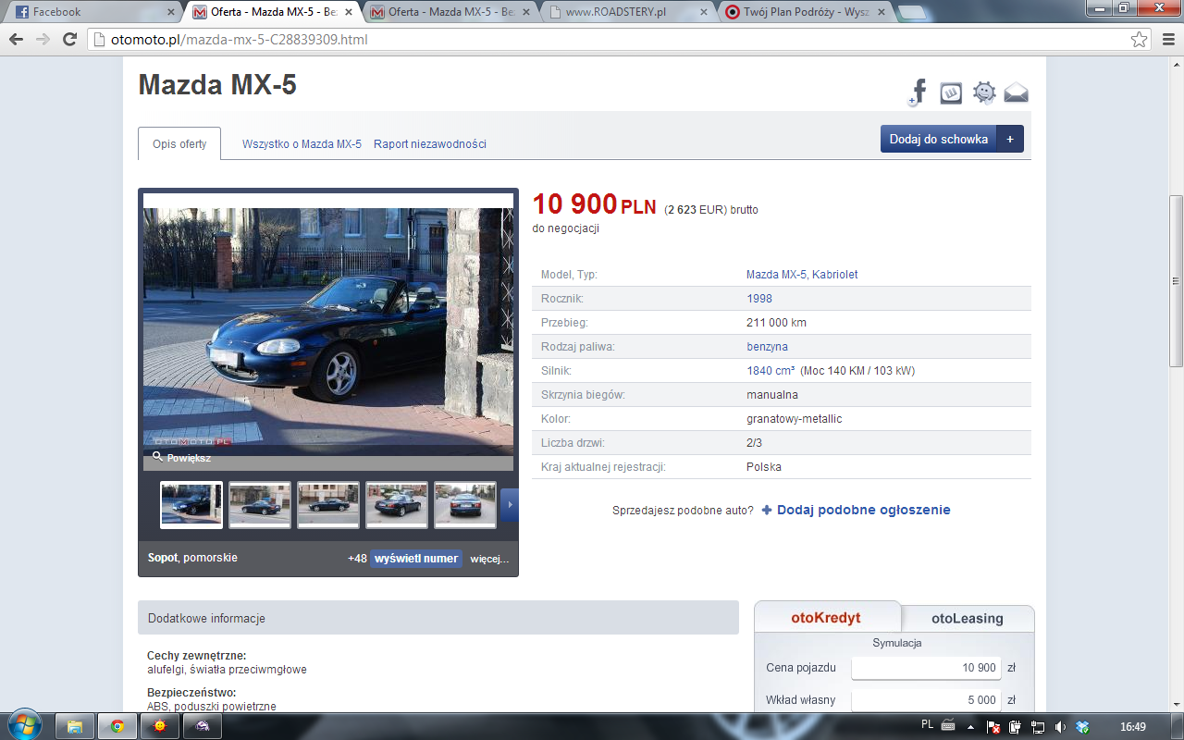
Task: Open the Raport niezawodności tab
Action: 430,144
